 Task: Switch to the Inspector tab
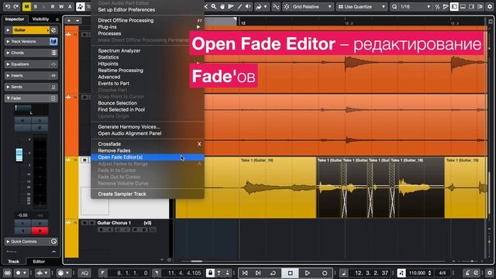(x=15, y=19)
